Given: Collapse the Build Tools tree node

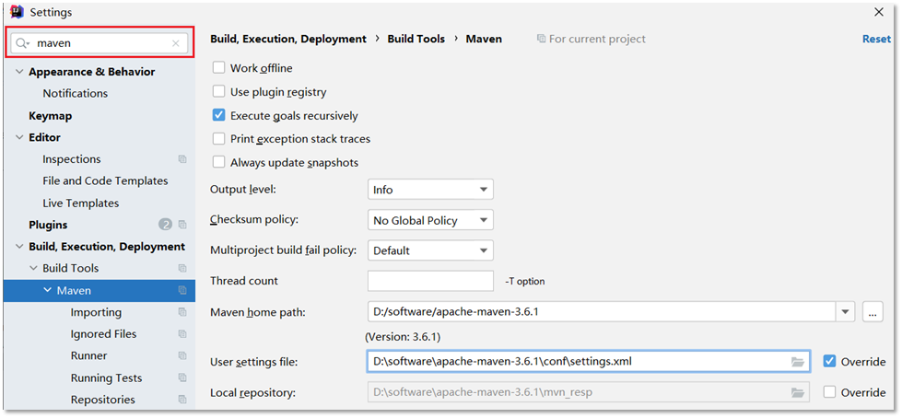Looking at the screenshot, I should [33, 269].
